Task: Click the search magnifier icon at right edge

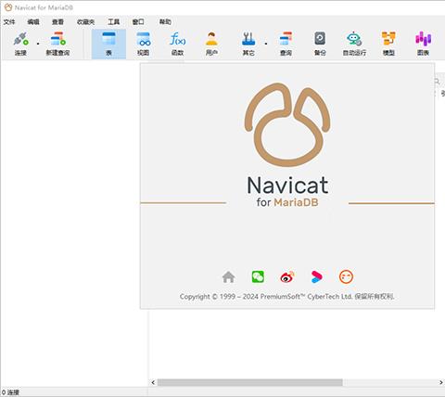Action: pos(437,82)
